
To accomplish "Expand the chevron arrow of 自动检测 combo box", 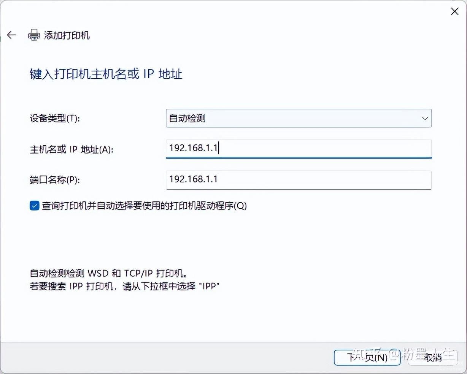I will [425, 118].
